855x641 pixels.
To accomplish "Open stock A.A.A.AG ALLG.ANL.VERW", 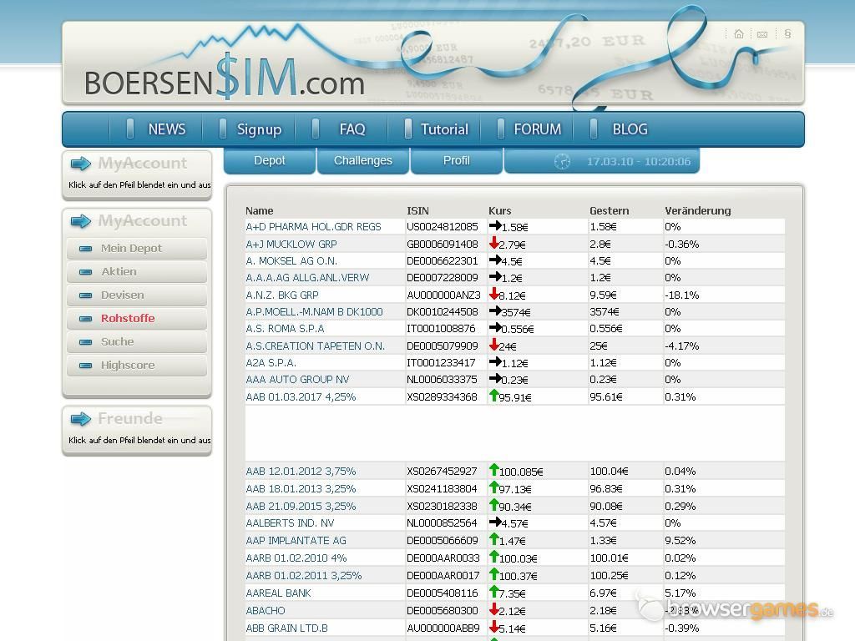I will coord(307,278).
